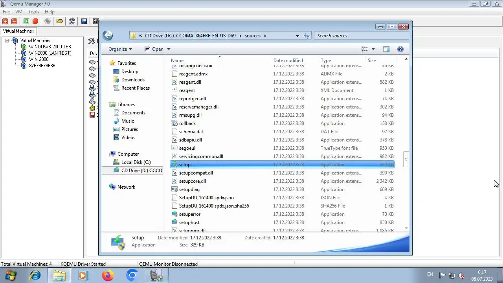
Task: Select the WIN 2000 virtual machine
Action: (x=39, y=59)
